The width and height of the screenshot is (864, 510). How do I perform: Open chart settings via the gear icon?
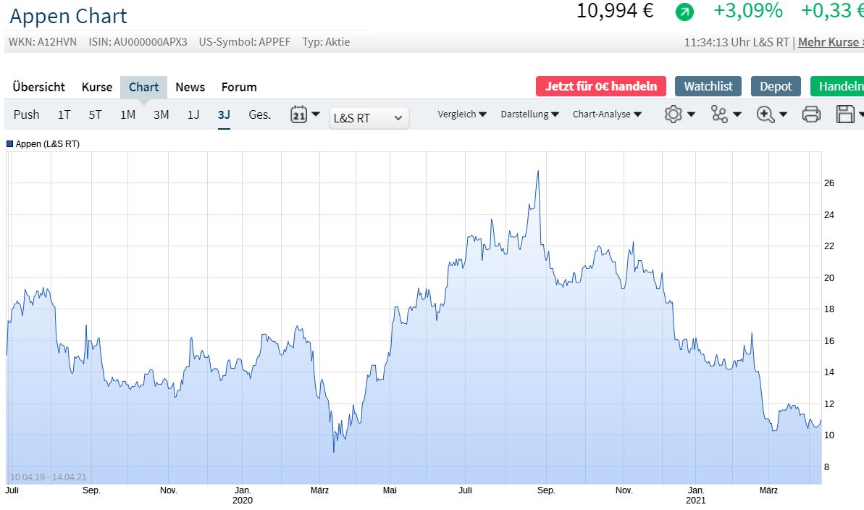(x=674, y=114)
